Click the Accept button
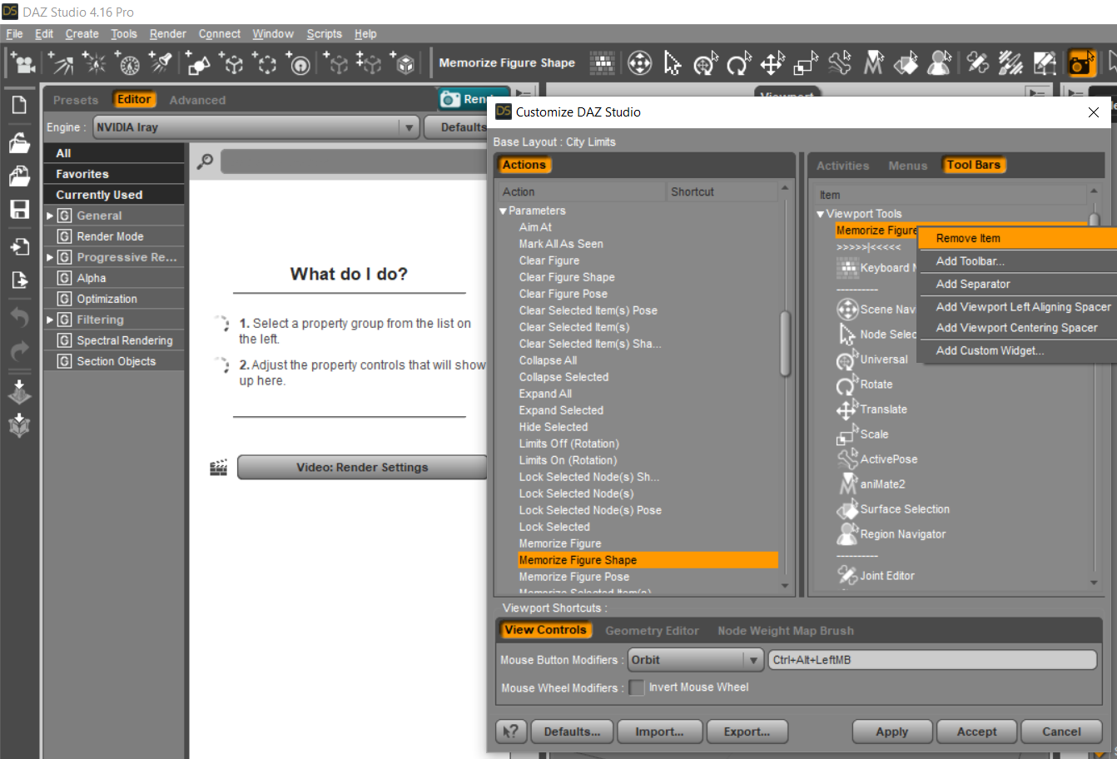This screenshot has height=759, width=1117. coord(977,732)
